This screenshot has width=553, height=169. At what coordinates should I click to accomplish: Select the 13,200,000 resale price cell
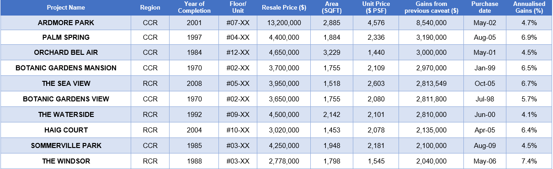tap(284, 22)
